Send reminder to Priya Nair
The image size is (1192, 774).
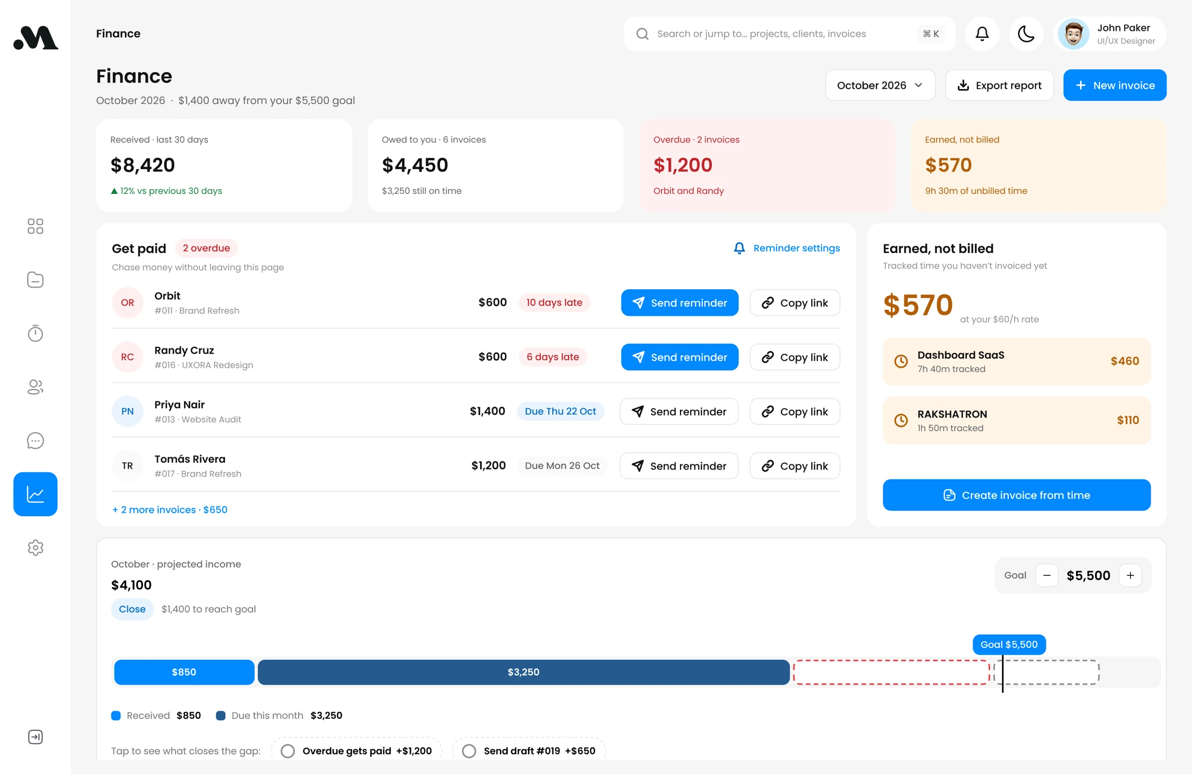[679, 412]
